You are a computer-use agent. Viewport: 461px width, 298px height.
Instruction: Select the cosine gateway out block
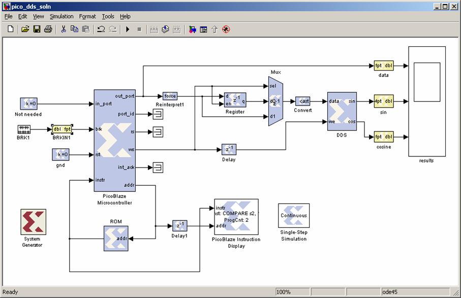click(x=383, y=137)
